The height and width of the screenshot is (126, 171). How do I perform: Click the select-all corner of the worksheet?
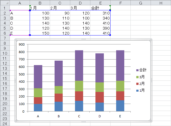click(x=5, y=3)
